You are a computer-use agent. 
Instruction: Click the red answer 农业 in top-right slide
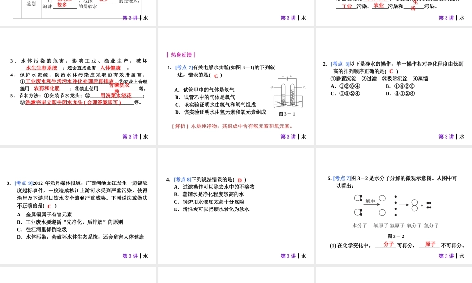379,5
